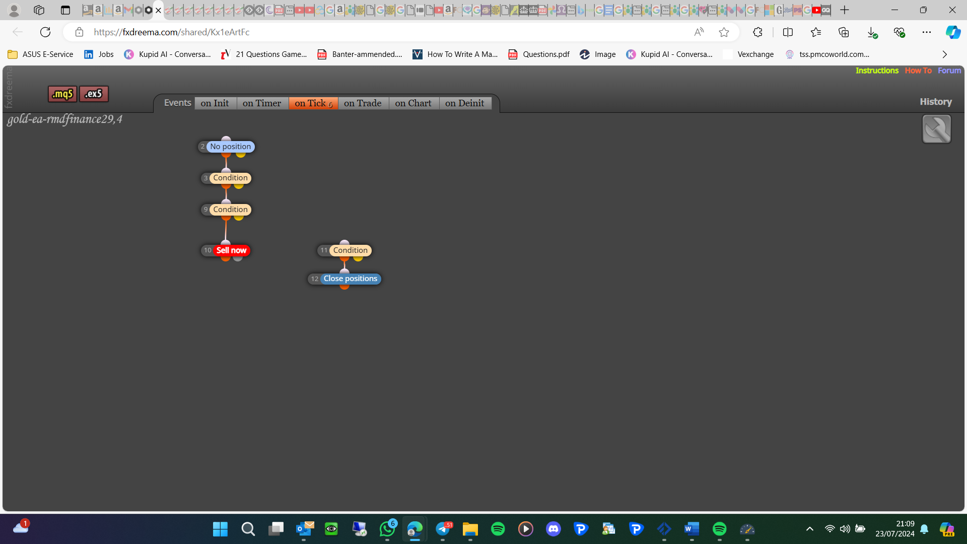
Task: Open browser downloads icon
Action: (x=872, y=32)
